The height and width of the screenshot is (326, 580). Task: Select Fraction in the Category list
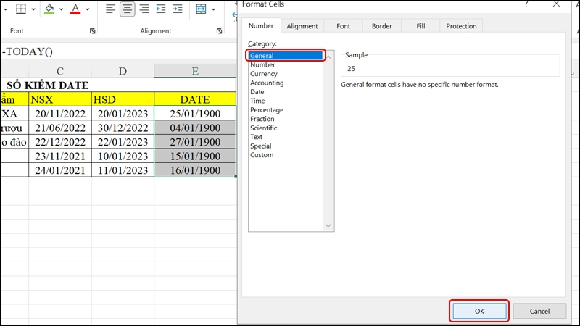click(286, 119)
